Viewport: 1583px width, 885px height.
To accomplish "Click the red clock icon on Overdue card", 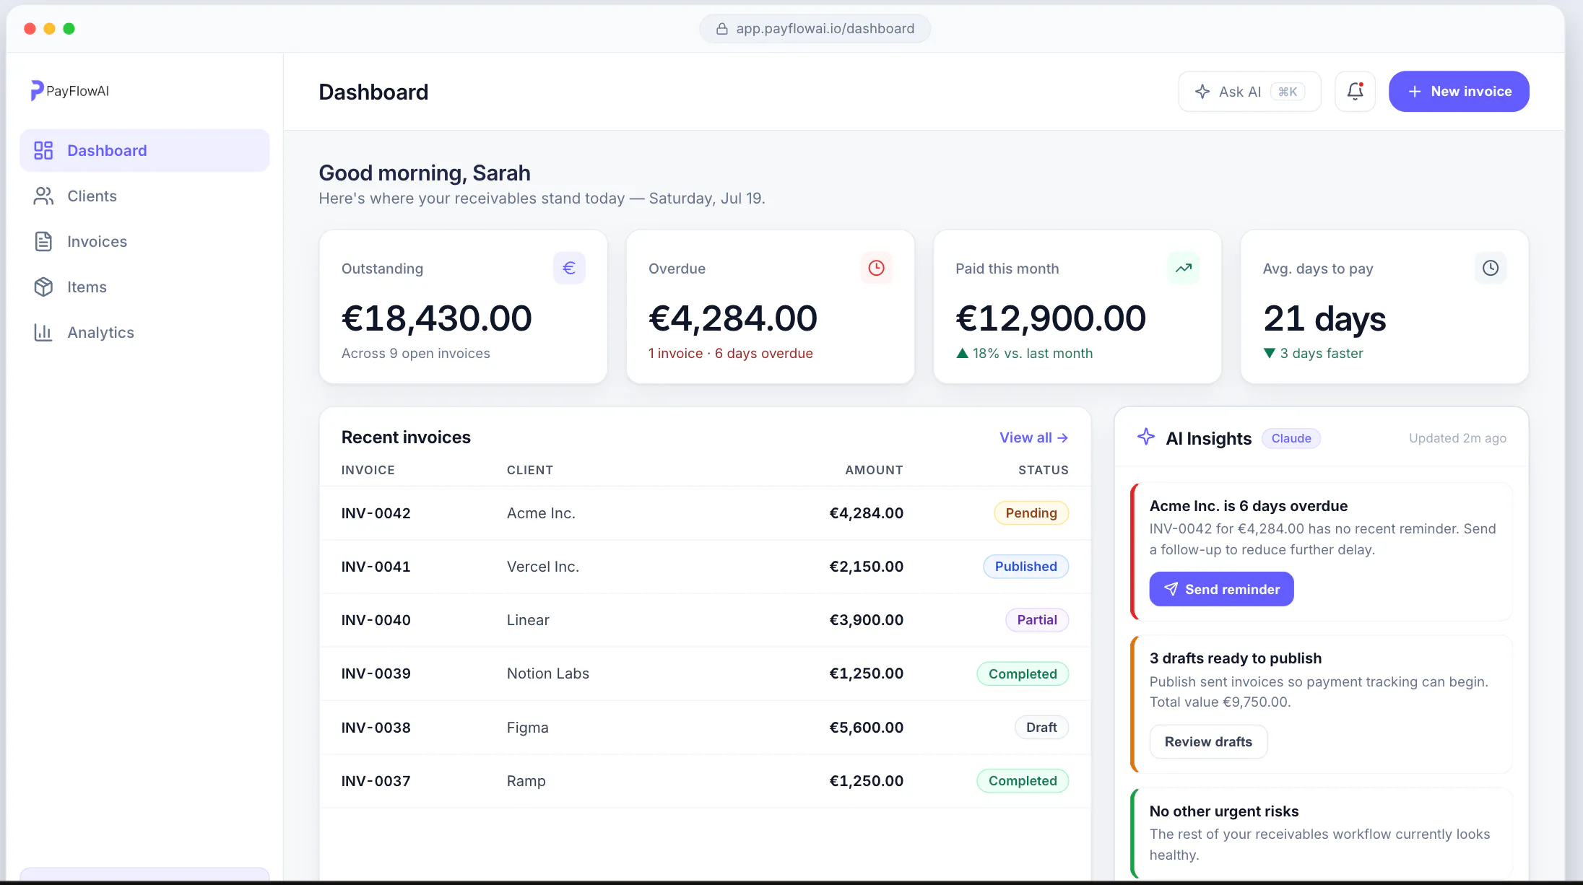I will (876, 268).
